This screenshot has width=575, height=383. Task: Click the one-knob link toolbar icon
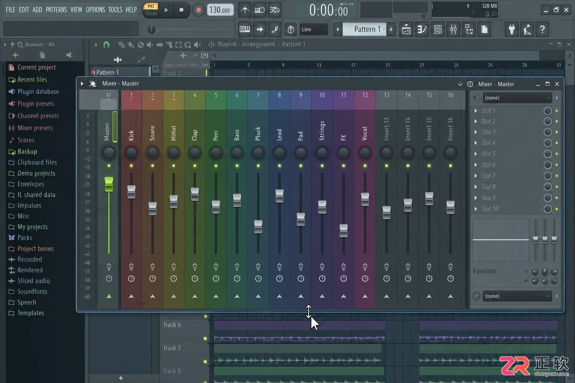tap(291, 29)
